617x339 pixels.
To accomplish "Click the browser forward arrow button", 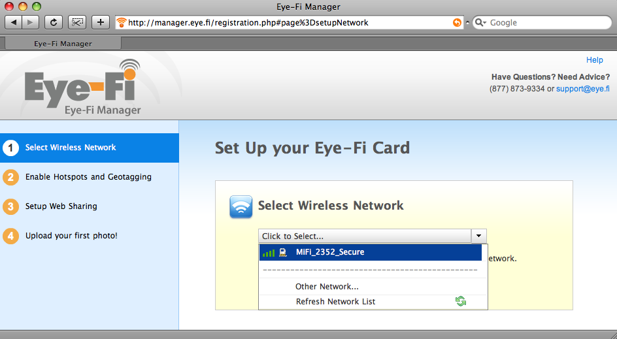I will click(x=30, y=22).
